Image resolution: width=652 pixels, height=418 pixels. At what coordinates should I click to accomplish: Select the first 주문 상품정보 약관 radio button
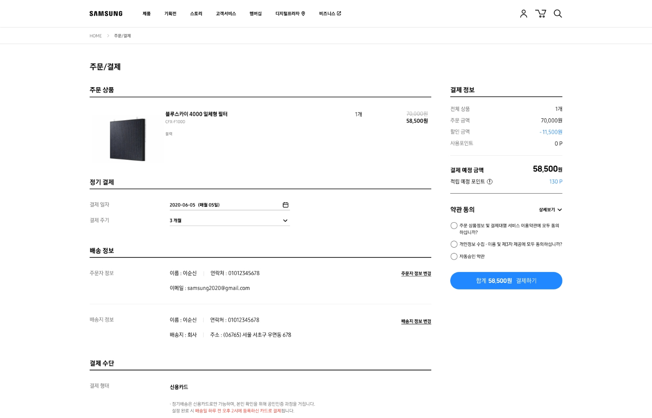[454, 226]
